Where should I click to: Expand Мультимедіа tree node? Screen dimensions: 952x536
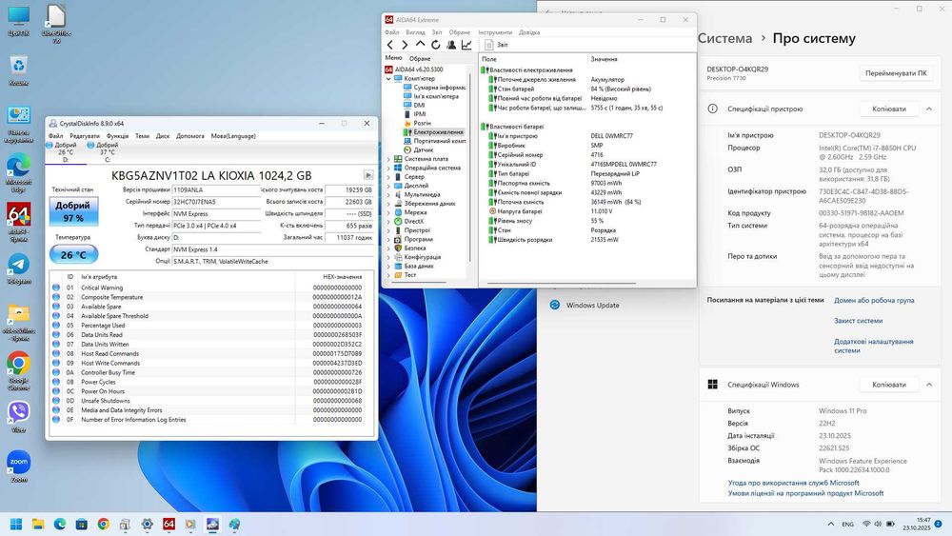coord(388,195)
